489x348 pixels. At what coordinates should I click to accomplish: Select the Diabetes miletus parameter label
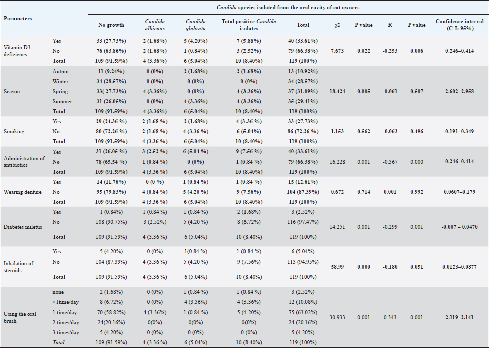click(x=24, y=227)
